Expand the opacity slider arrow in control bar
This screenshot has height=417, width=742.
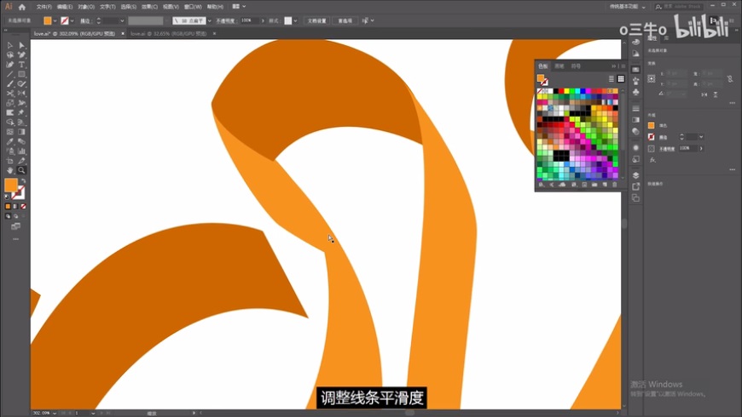tap(263, 20)
